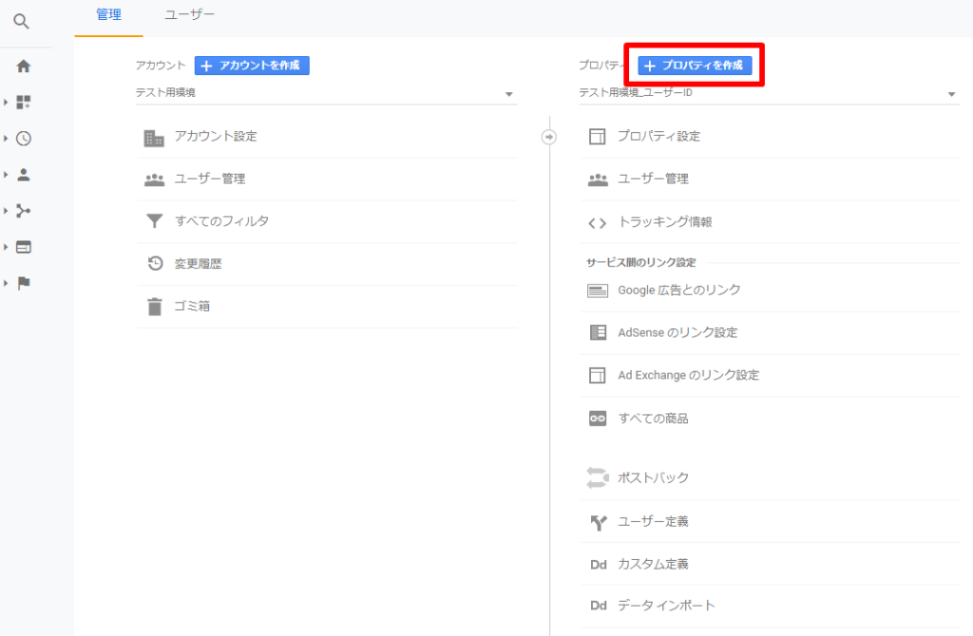Click the アカウントを作成 button
This screenshot has width=973, height=636.
[x=252, y=65]
